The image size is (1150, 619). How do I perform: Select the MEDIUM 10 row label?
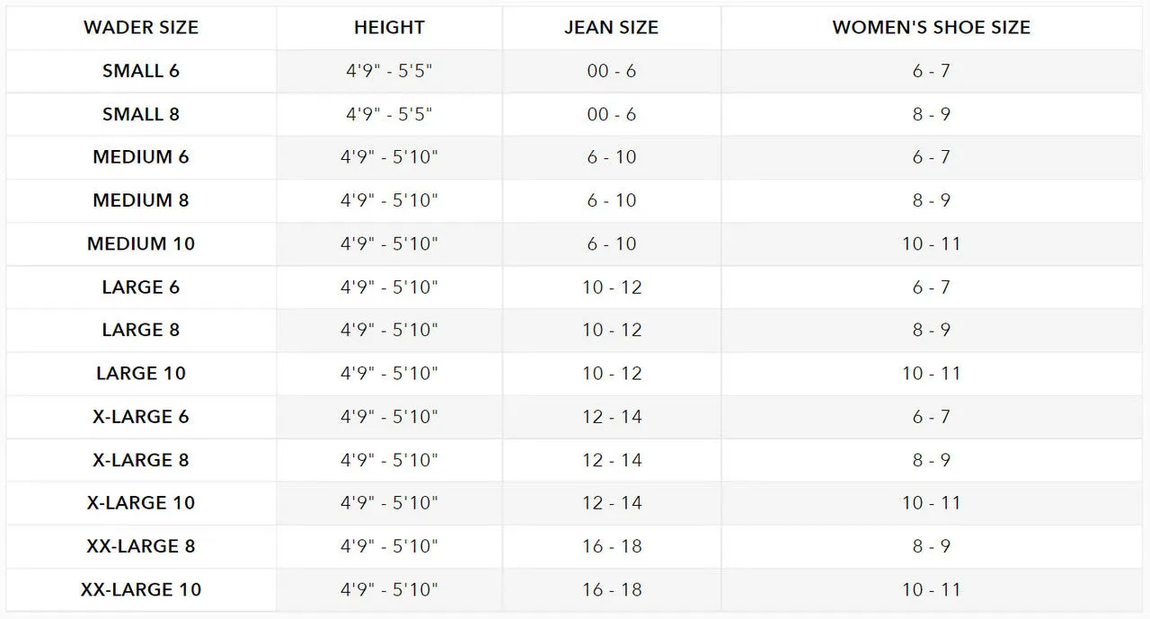coord(141,243)
